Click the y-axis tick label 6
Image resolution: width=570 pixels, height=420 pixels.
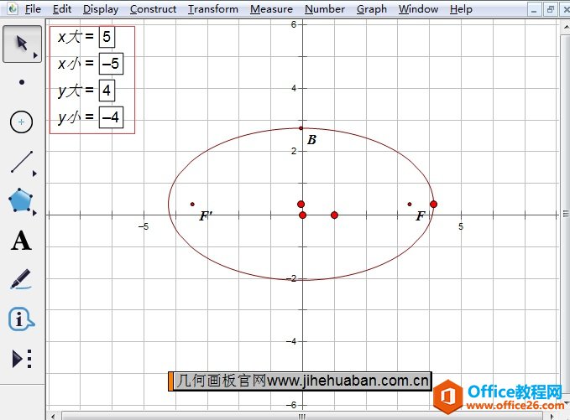click(294, 24)
